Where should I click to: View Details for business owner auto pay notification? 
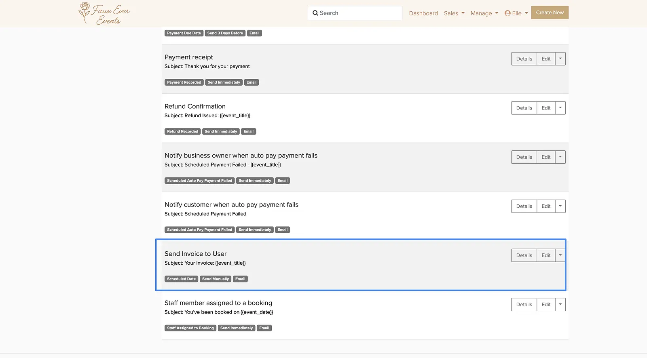click(524, 157)
